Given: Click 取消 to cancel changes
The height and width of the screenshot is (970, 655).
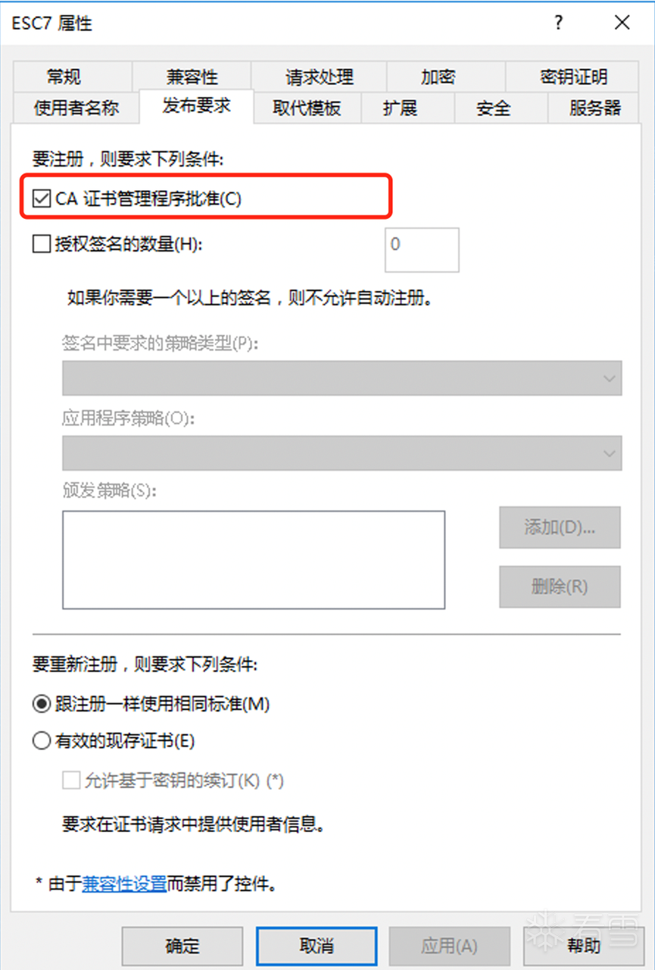Looking at the screenshot, I should pos(316,946).
